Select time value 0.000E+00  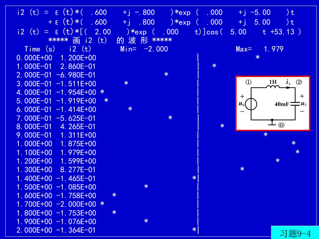[34, 58]
